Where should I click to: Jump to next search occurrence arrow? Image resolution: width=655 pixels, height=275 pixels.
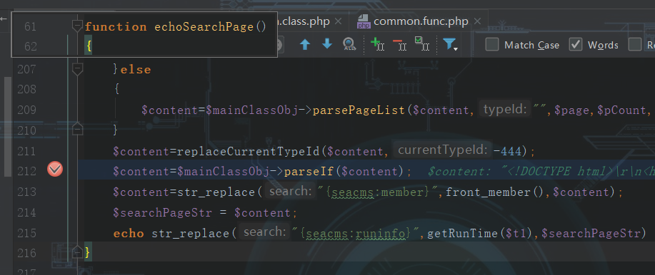point(327,44)
